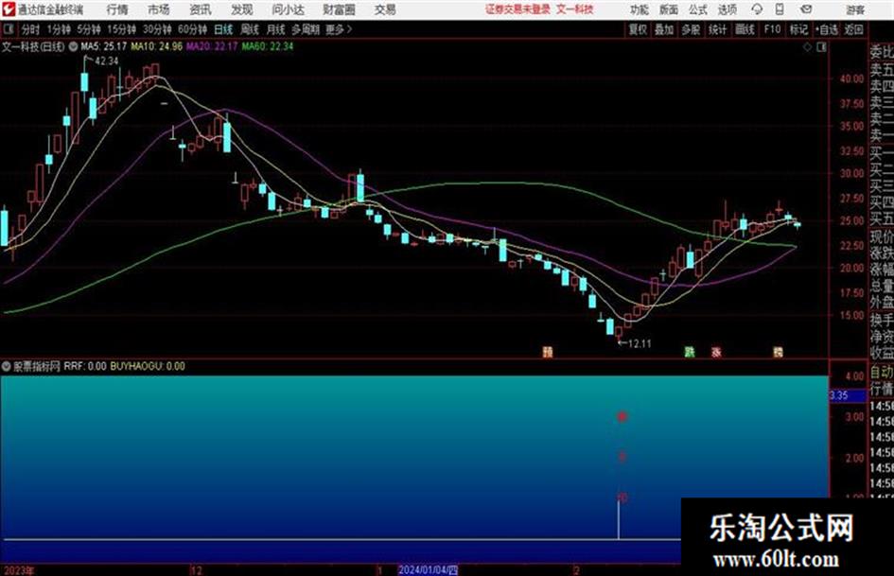Open the 行情 menu
This screenshot has height=576, width=894.
coord(117,9)
